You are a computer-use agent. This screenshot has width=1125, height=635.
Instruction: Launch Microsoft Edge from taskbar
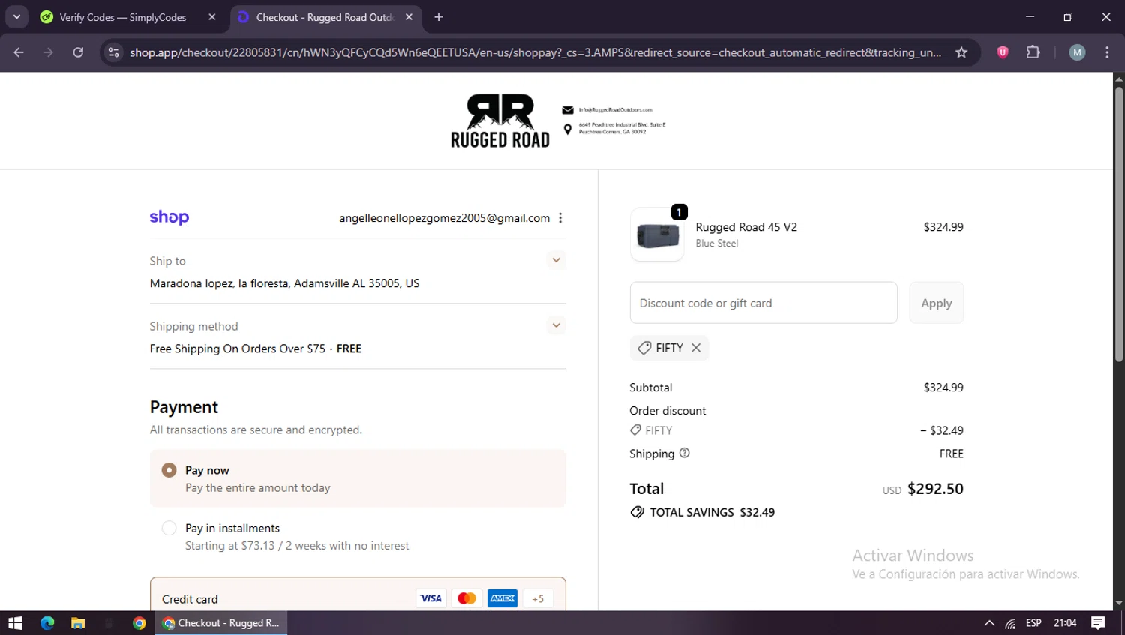pos(47,623)
